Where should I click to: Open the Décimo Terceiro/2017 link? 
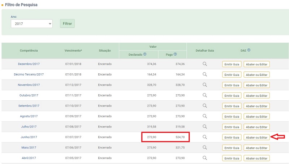(x=29, y=74)
